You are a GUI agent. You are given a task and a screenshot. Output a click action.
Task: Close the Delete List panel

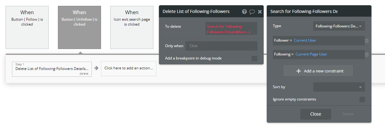pyautogui.click(x=260, y=12)
